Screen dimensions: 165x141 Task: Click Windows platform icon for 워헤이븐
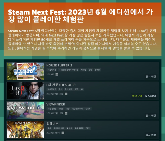(x=63, y=133)
